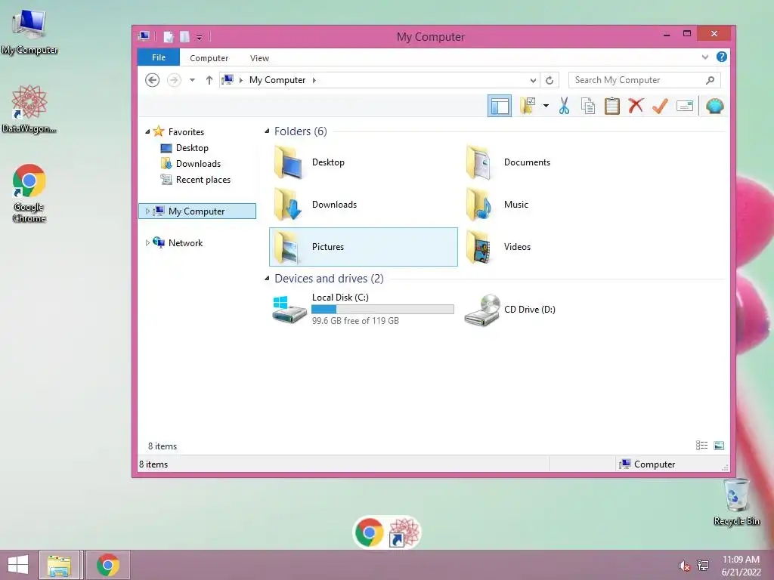Expand My Computer in the navigation tree
This screenshot has height=580, width=774.
147,211
